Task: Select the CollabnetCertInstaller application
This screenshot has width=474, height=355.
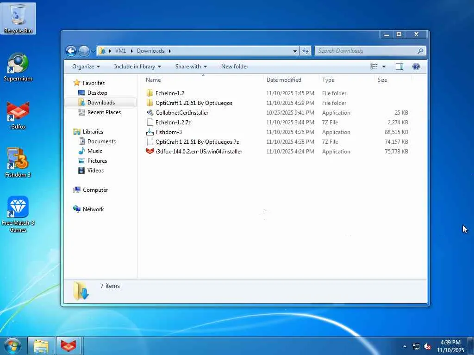Action: click(181, 113)
